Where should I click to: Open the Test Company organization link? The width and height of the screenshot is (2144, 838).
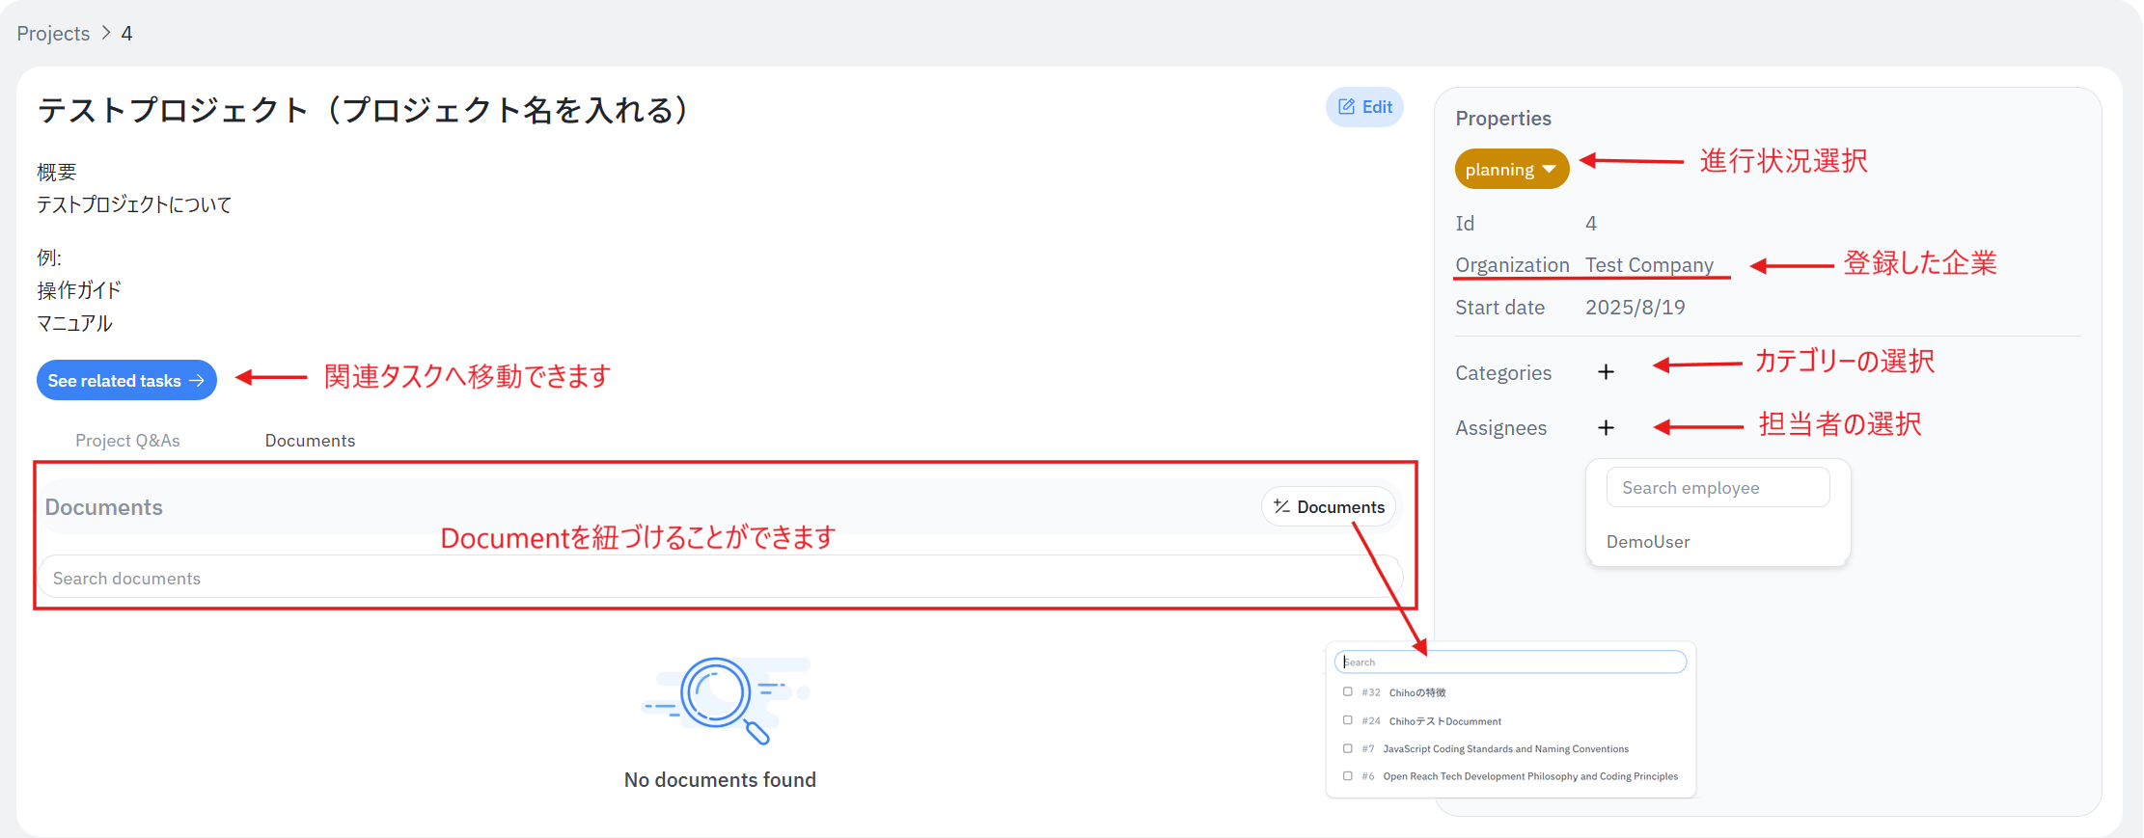click(x=1649, y=265)
